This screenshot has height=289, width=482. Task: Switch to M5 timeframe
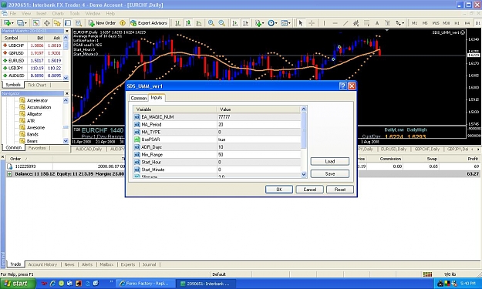pyautogui.click(x=425, y=23)
